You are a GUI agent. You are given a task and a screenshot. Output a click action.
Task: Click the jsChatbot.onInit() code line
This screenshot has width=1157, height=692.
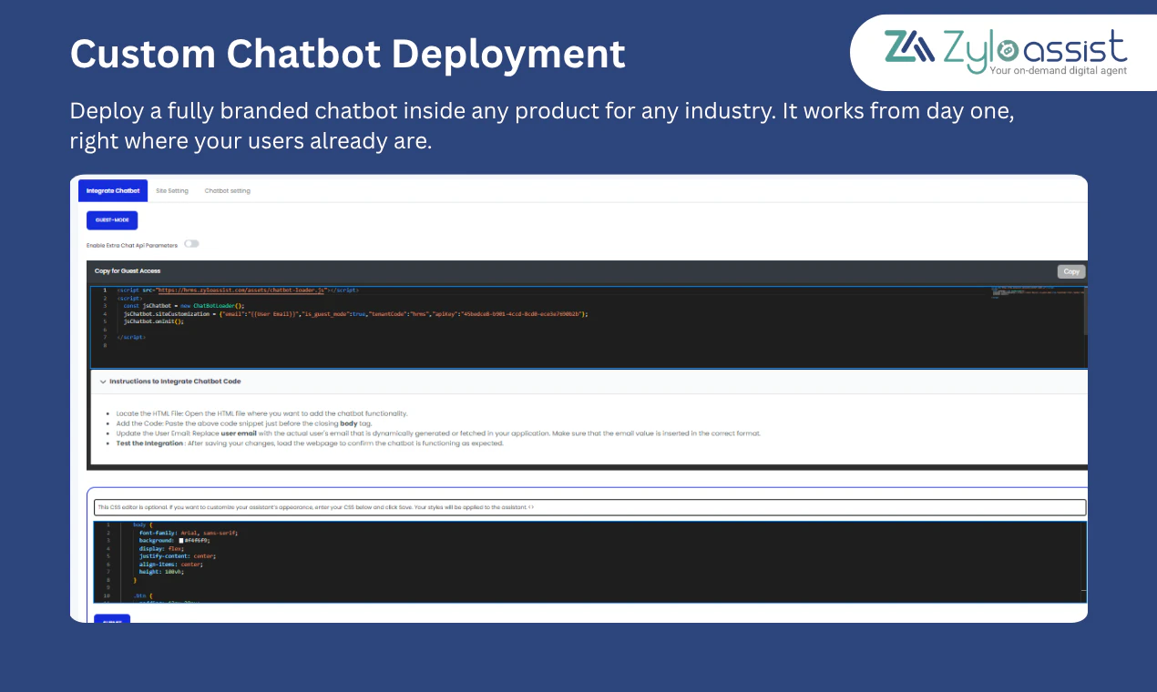[x=154, y=321]
